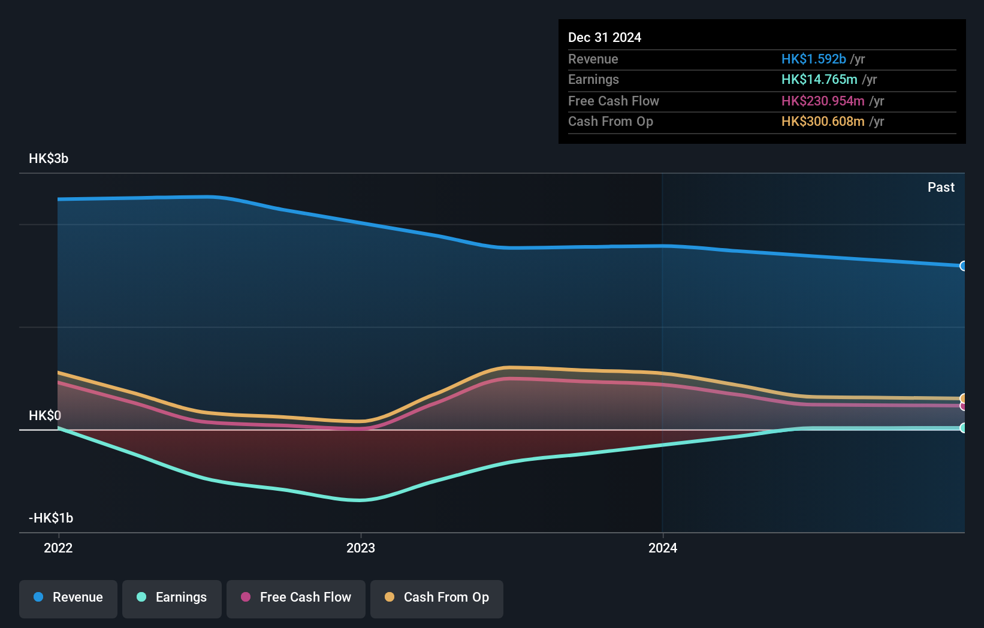Click the Revenue endpoint marker on the chart
This screenshot has height=628, width=984.
(963, 265)
